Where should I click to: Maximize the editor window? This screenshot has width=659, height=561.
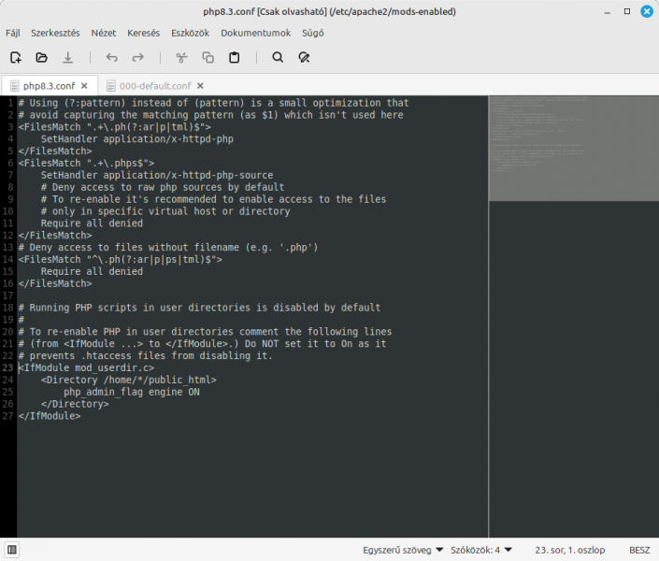(x=627, y=12)
